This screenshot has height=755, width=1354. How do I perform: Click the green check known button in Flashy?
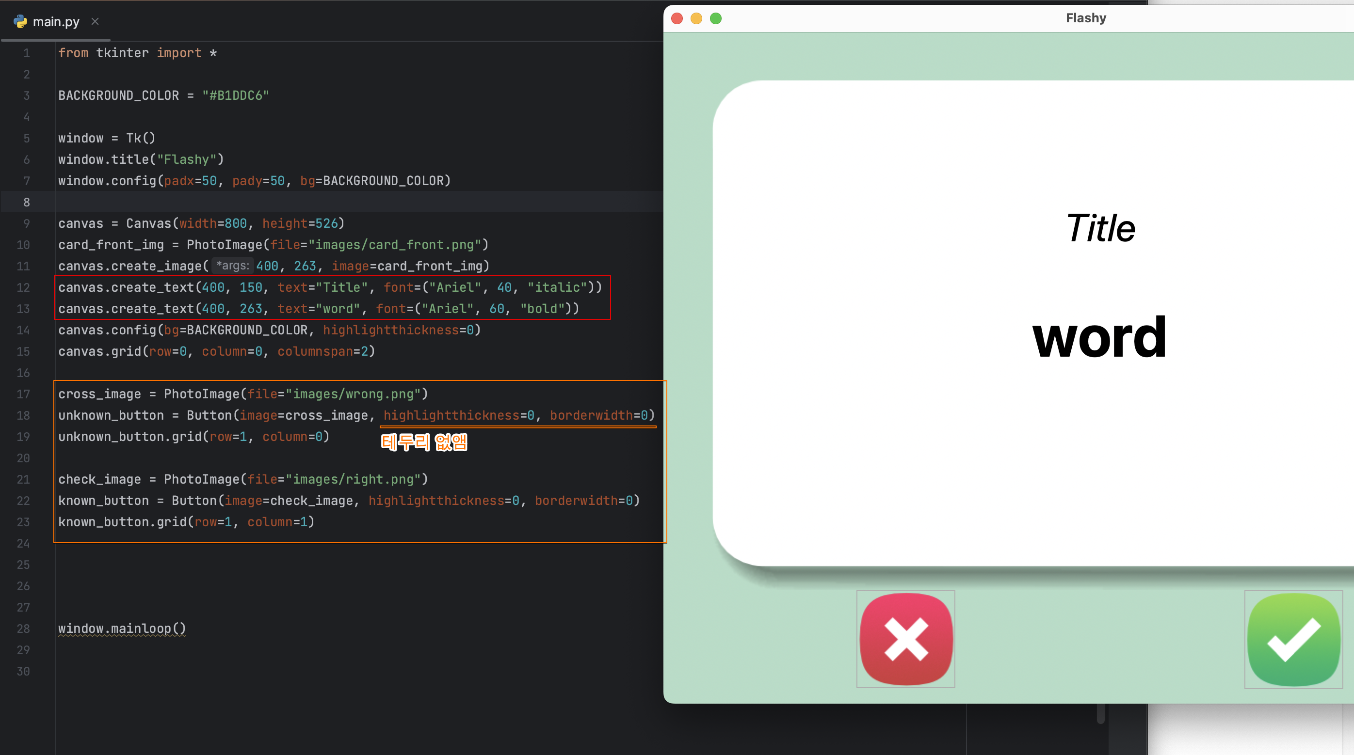[x=1293, y=639]
